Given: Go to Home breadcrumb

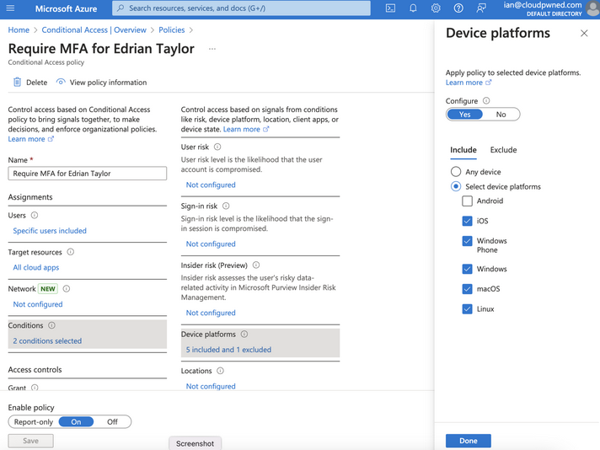Looking at the screenshot, I should [x=19, y=29].
